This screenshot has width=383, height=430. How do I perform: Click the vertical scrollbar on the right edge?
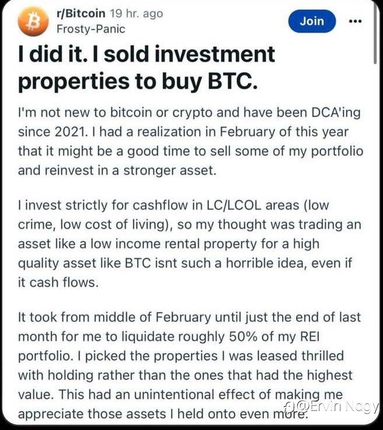pyautogui.click(x=374, y=35)
